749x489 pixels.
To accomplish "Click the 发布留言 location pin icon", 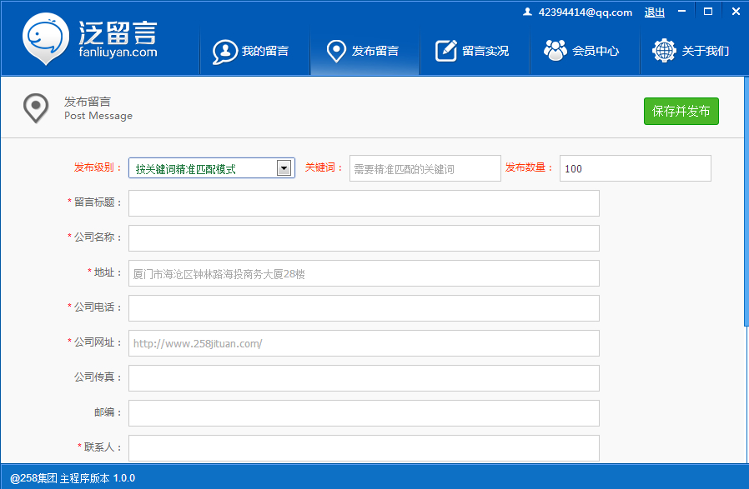I will click(x=336, y=51).
